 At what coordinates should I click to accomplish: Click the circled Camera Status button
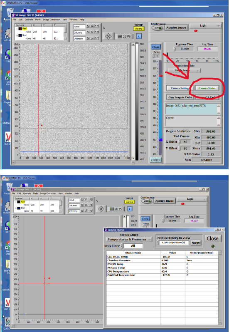(x=207, y=88)
